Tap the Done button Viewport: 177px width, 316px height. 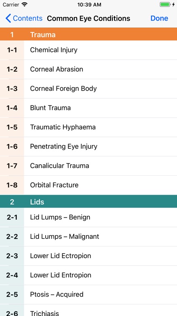pyautogui.click(x=159, y=19)
